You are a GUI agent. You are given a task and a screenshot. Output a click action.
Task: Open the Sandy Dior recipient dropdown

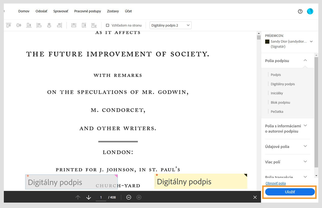[311, 41]
